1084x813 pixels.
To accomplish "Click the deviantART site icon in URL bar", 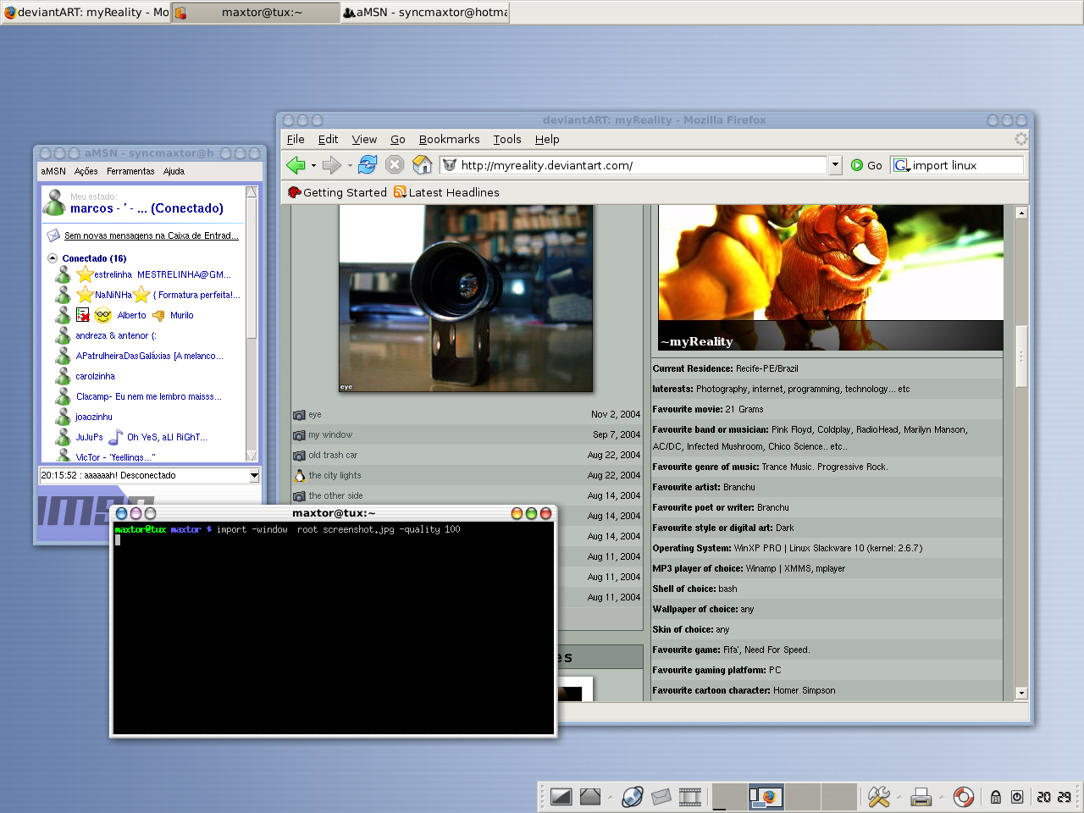I will tap(450, 165).
